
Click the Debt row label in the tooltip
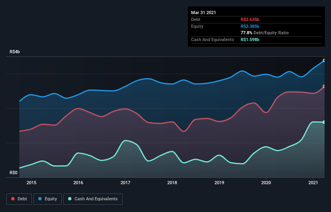(196, 19)
